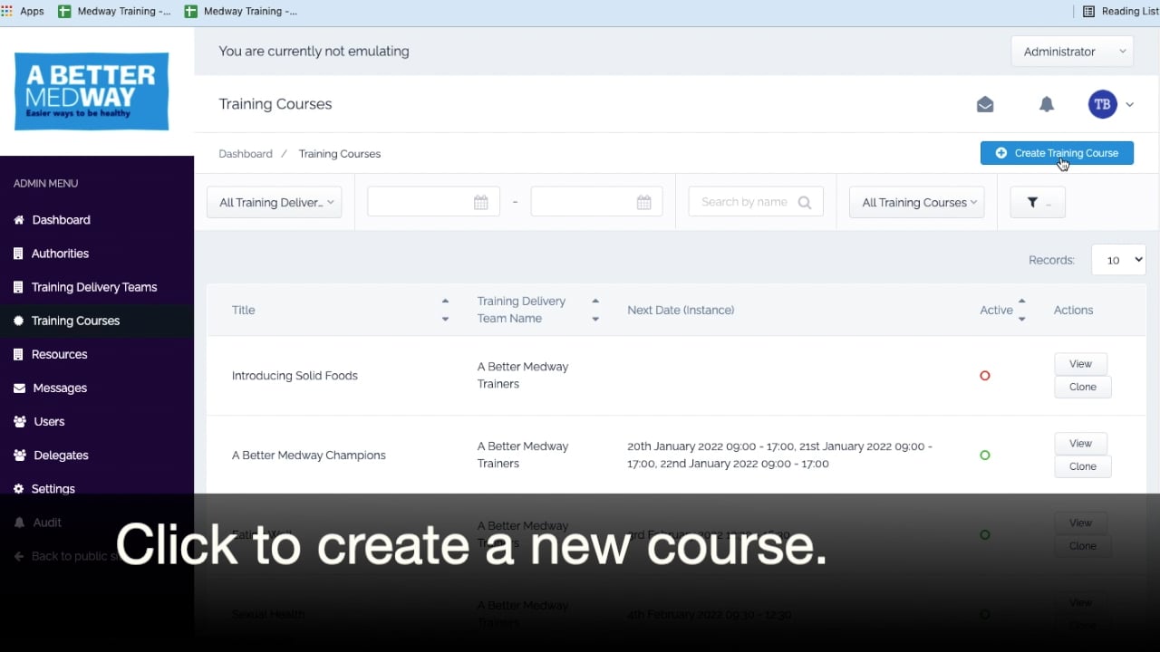1160x652 pixels.
Task: Click Dashboard breadcrumb link
Action: (x=246, y=154)
